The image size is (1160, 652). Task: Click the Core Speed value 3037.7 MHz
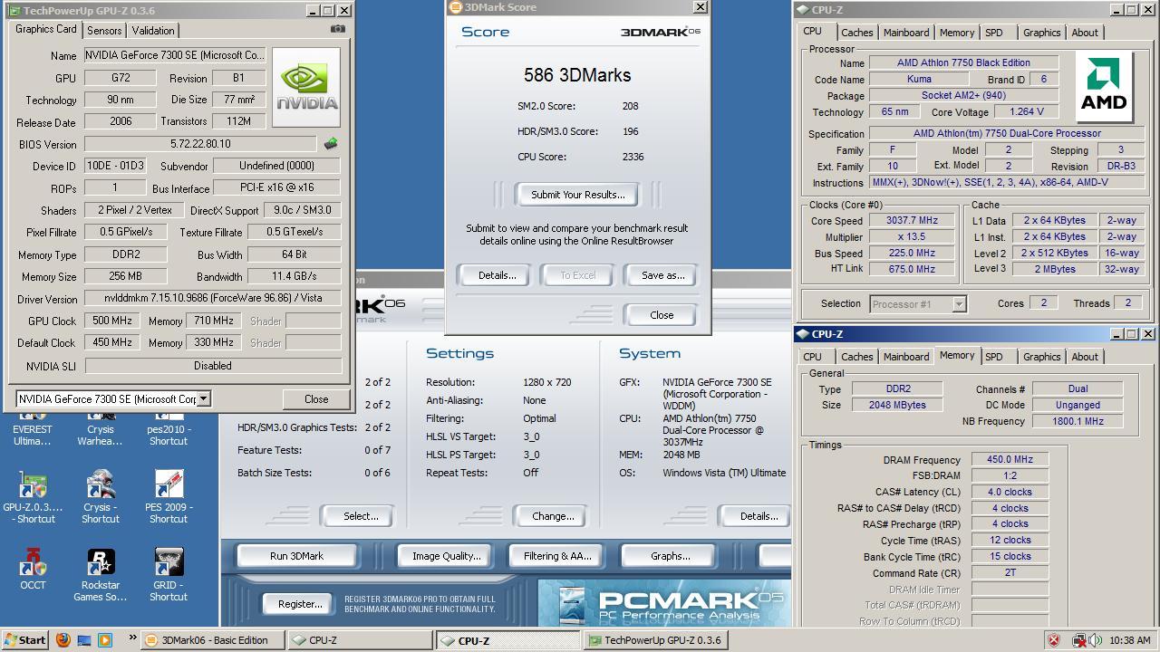pos(912,220)
